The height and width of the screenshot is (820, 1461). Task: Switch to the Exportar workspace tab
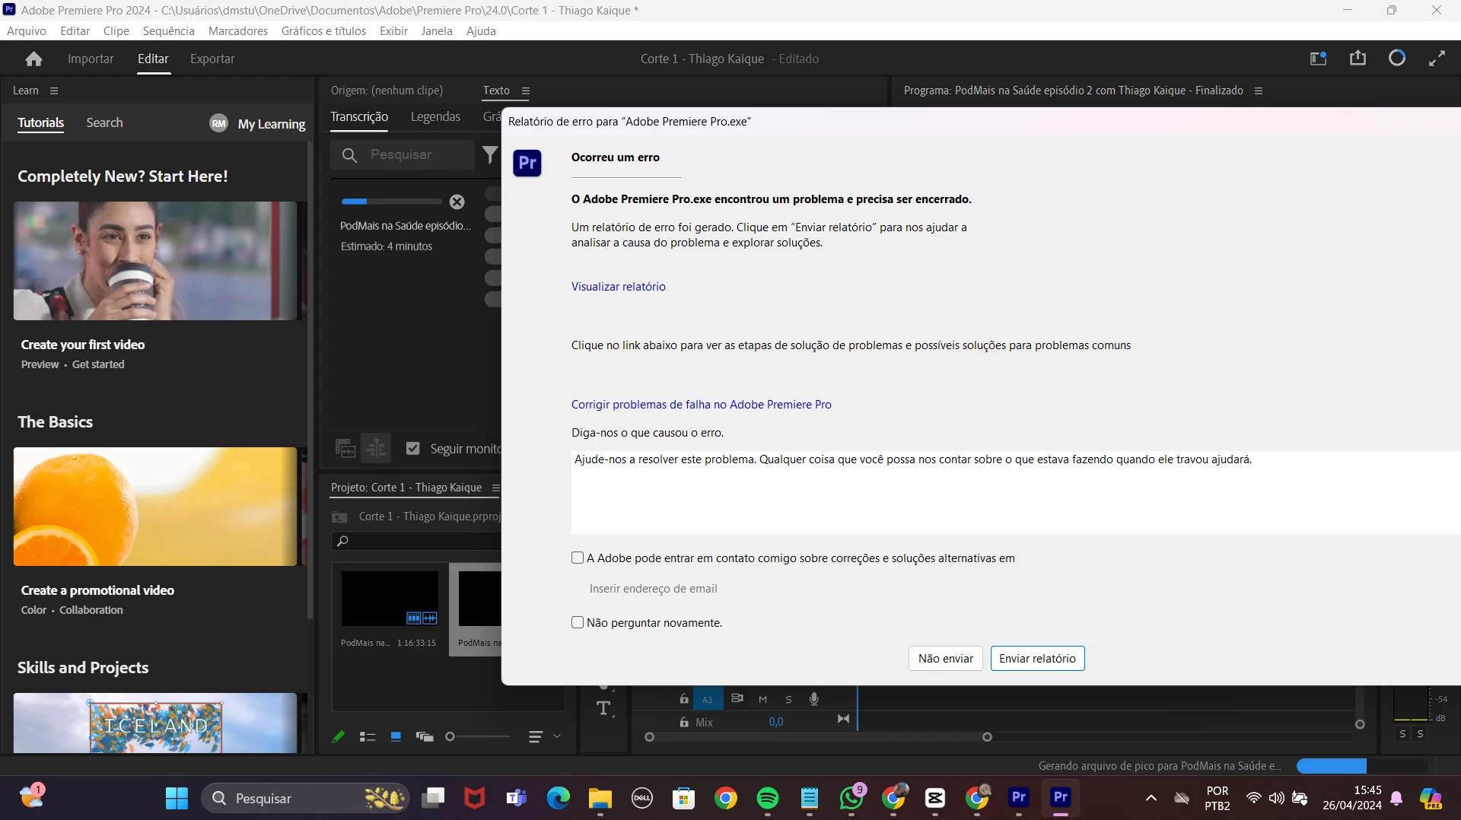pos(212,59)
